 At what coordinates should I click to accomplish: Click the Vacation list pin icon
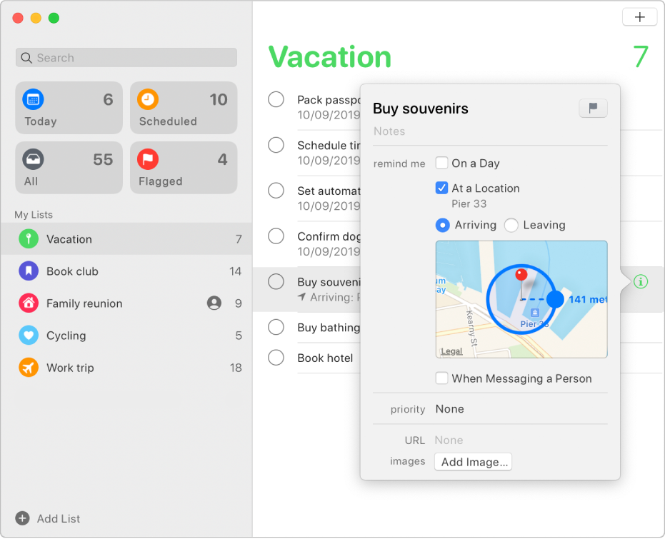pos(29,239)
